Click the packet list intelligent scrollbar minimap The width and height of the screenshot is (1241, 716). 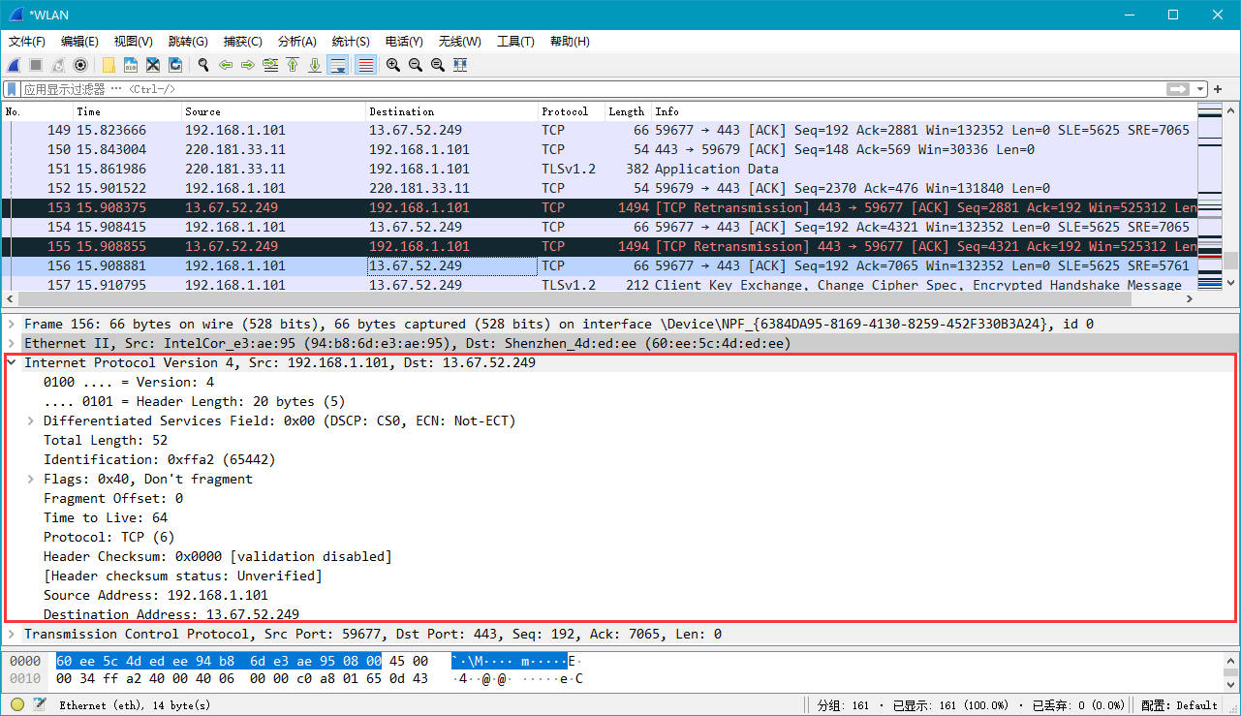point(1210,197)
